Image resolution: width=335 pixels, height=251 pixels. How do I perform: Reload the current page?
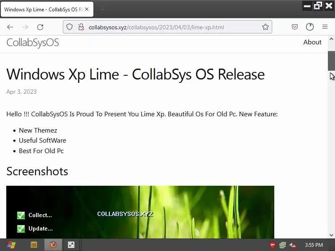40,27
